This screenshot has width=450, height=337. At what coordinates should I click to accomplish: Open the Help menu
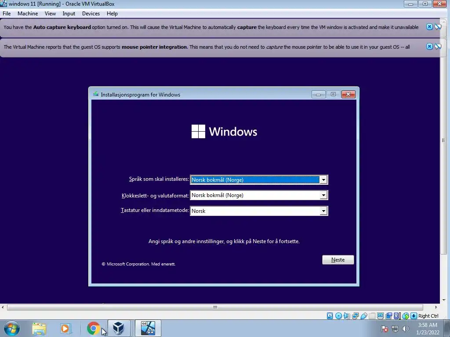[112, 14]
